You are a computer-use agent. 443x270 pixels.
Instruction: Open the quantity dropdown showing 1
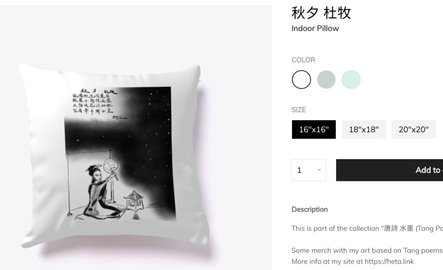click(308, 170)
